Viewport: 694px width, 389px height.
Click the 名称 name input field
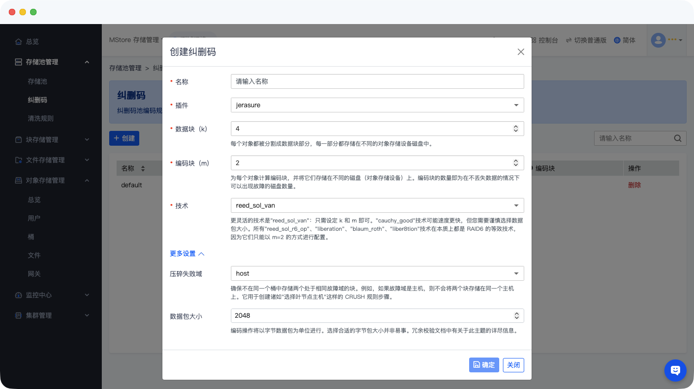click(x=377, y=81)
